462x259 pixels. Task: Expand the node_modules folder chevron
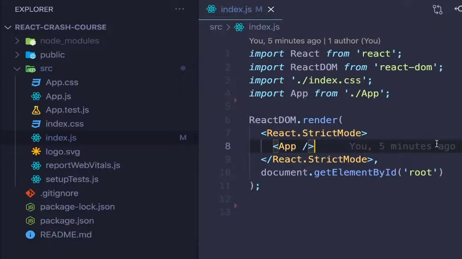click(17, 41)
